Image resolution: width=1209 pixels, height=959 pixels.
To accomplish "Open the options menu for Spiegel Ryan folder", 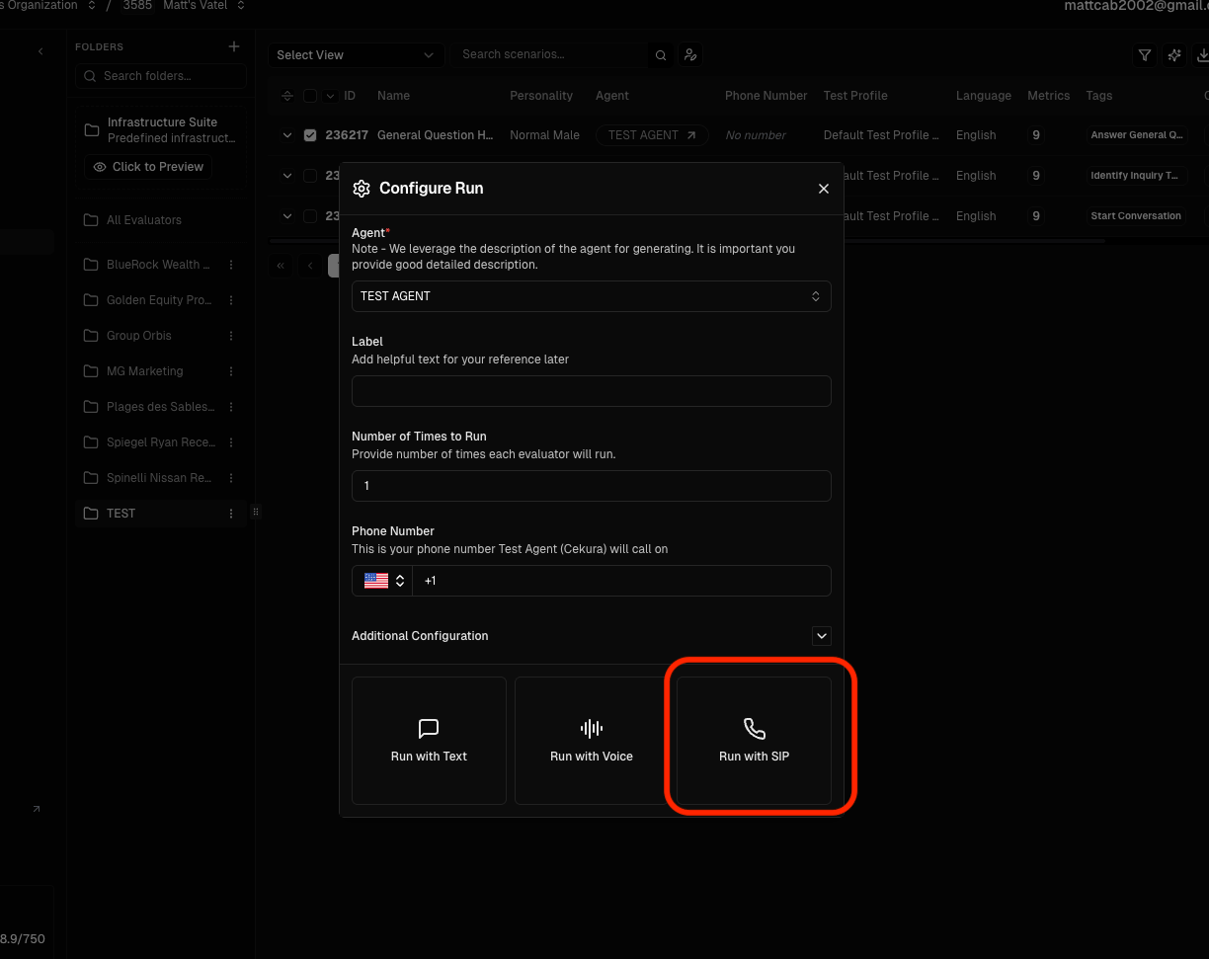I will pos(231,442).
